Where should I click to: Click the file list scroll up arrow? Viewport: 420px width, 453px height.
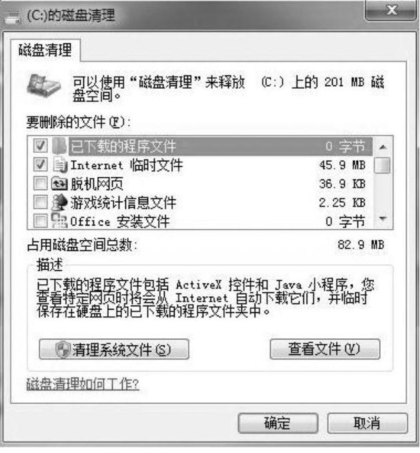(x=383, y=147)
